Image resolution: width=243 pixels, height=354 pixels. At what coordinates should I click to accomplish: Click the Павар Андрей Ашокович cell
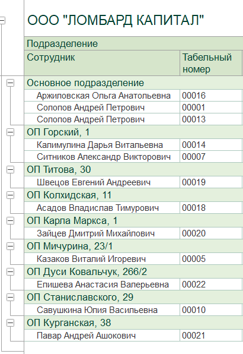pyautogui.click(x=102, y=336)
